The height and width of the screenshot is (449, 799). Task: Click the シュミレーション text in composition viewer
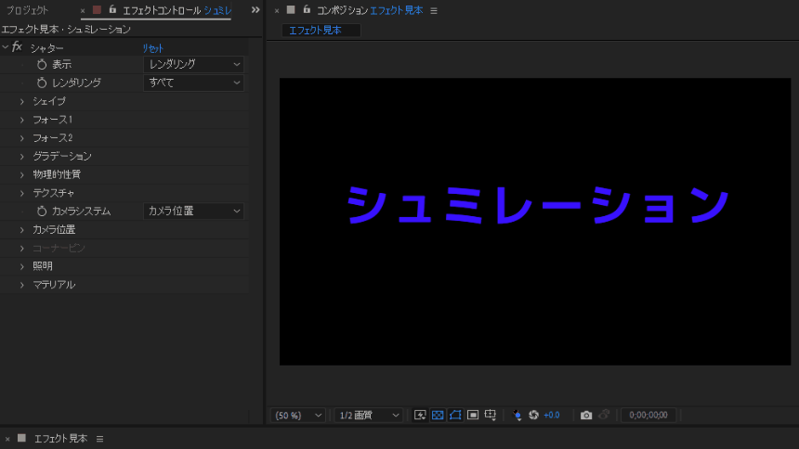point(538,205)
